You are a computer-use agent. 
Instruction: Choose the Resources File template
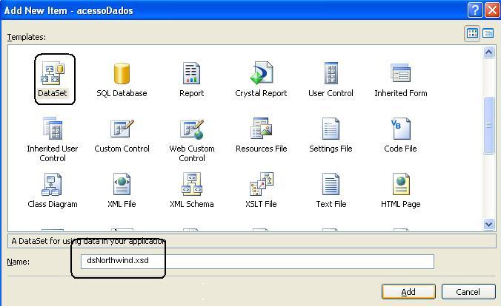pos(262,129)
